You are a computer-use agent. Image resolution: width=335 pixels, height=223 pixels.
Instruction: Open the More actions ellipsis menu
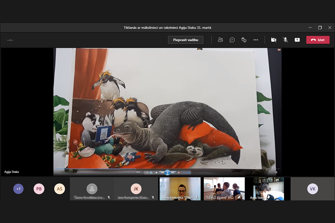coord(256,40)
